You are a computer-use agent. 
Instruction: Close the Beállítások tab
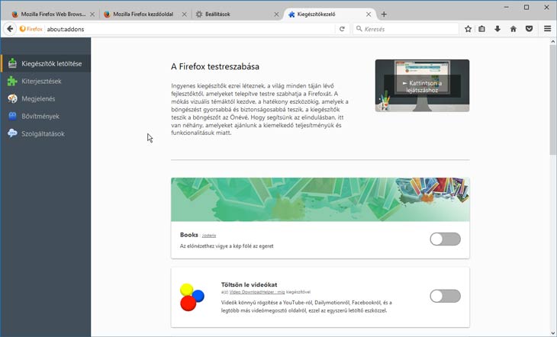coord(276,14)
